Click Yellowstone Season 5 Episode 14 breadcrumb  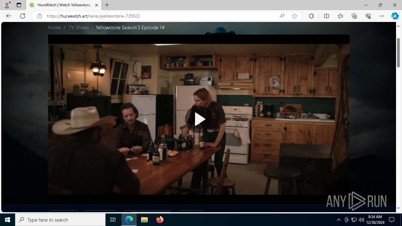[x=130, y=28]
